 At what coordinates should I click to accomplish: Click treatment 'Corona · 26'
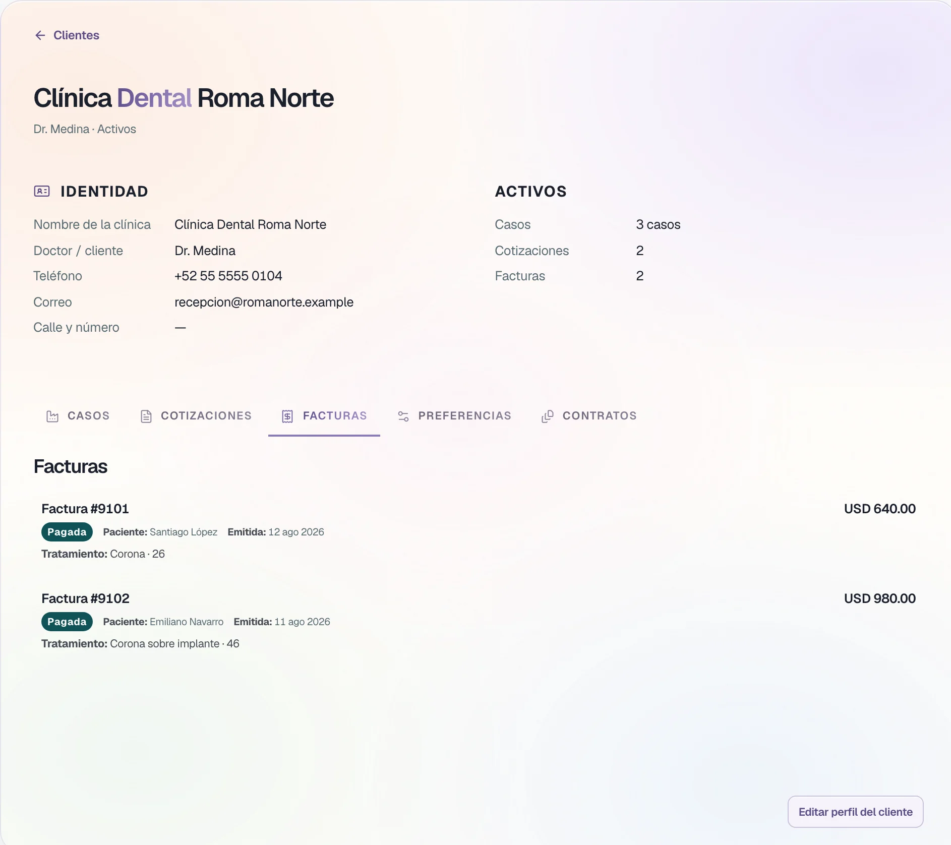pos(137,554)
